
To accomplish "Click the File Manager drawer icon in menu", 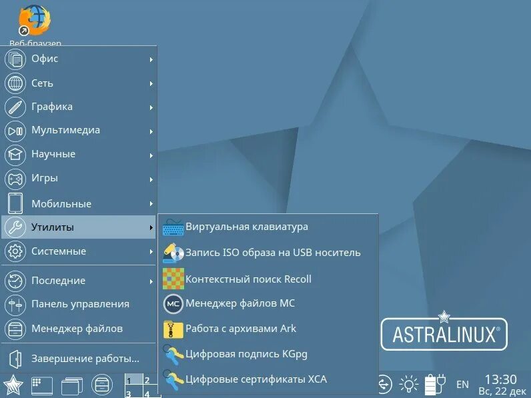I will point(15,329).
